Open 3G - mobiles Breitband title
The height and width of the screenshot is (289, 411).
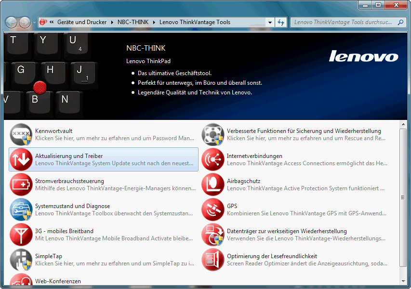tap(64, 231)
